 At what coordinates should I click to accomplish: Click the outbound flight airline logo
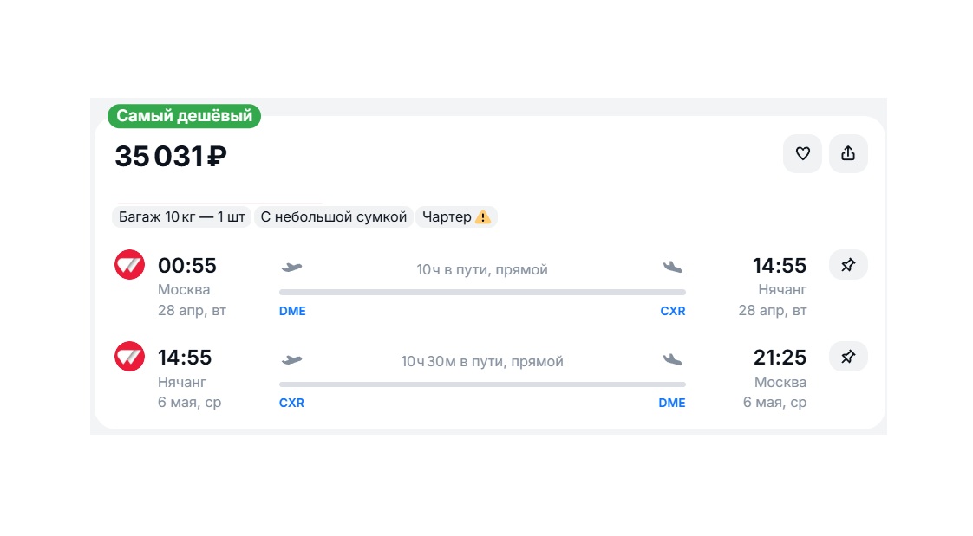130,265
